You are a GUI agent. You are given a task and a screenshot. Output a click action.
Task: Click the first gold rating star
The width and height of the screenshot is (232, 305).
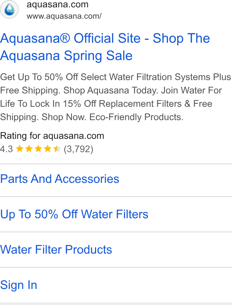coord(20,149)
